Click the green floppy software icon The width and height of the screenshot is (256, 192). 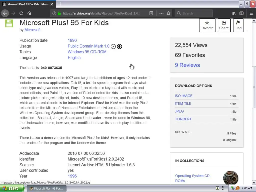[9, 23]
